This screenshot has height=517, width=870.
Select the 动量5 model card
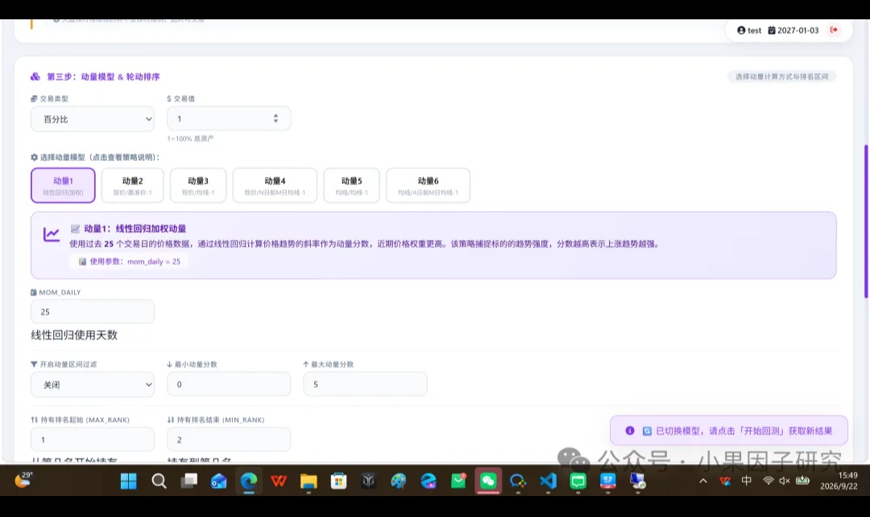coord(351,185)
